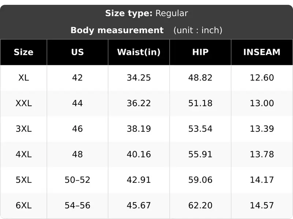This screenshot has width=293, height=219.
Task: Click the 54–56 US size cell
Action: point(77,205)
